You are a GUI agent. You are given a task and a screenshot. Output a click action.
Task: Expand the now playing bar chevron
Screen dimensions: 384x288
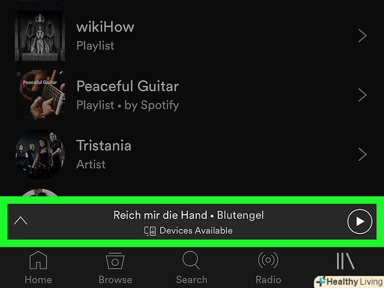[21, 220]
